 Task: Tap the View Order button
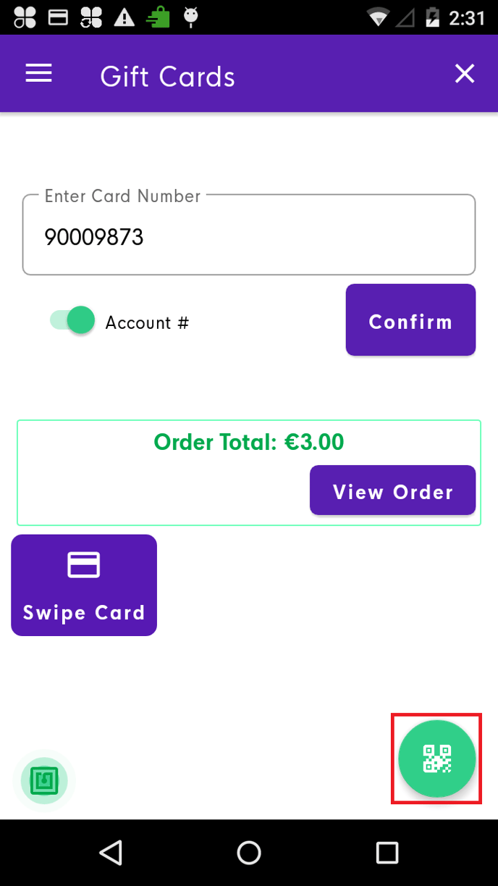(392, 490)
